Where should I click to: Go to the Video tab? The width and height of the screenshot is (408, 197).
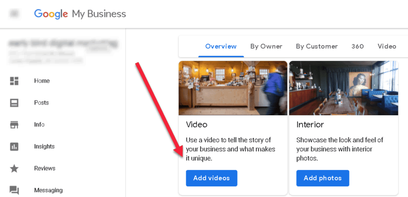point(387,47)
